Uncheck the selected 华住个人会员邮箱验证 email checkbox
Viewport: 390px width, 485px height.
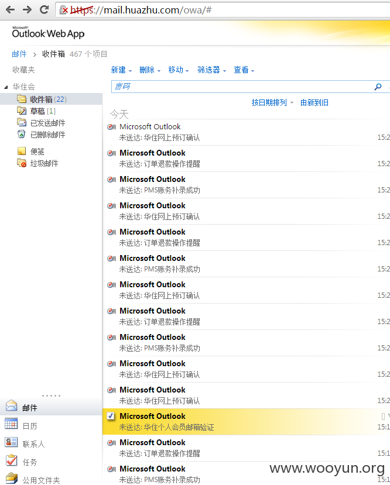111,416
